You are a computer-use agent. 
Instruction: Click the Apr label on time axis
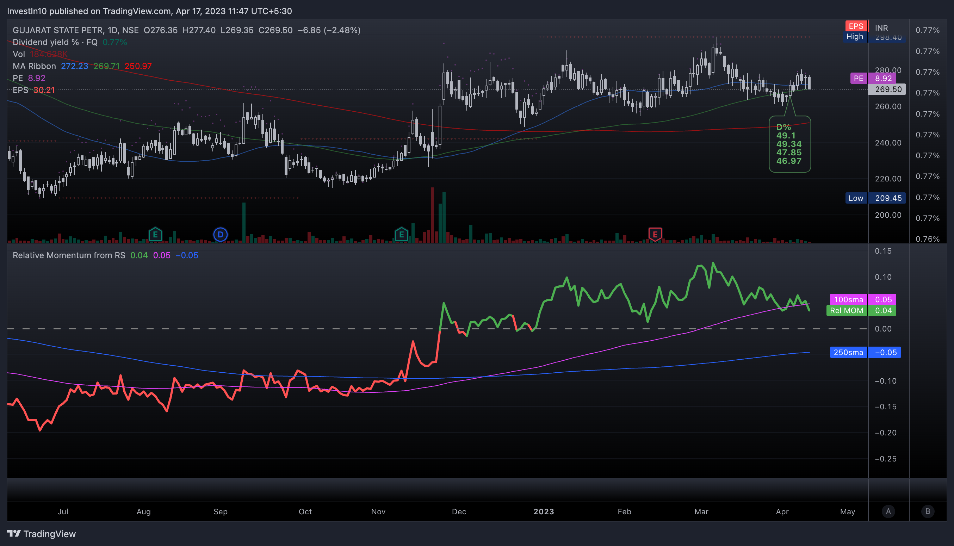pyautogui.click(x=782, y=511)
